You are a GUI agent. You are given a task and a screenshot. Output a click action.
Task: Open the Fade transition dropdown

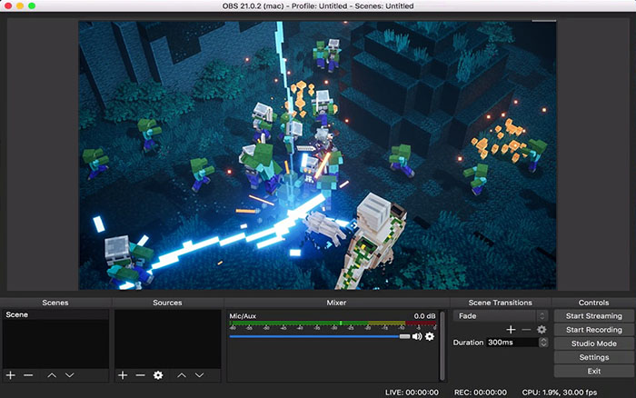pos(500,315)
